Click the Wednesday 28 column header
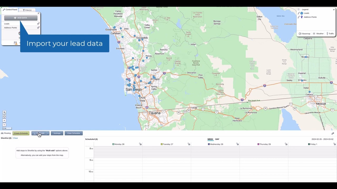Screen dimensions: 337x189 coord(215,144)
